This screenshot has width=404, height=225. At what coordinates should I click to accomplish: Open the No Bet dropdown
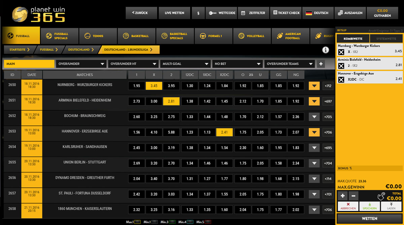(237, 64)
